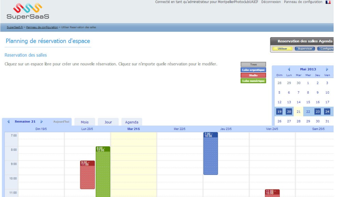Show all resources with Tous
350x197 pixels.
pos(253,64)
